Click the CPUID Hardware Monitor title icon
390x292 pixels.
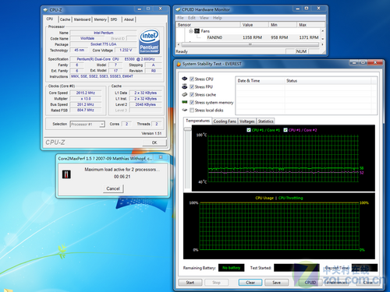178,9
